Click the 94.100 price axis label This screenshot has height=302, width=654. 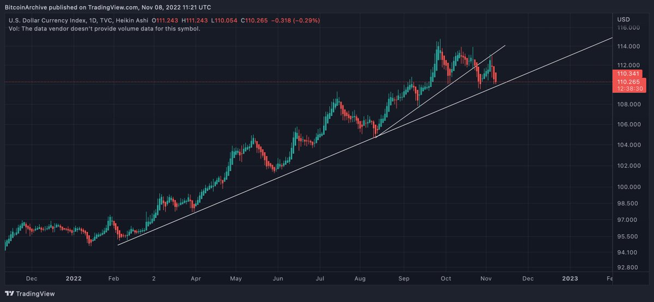coord(626,252)
